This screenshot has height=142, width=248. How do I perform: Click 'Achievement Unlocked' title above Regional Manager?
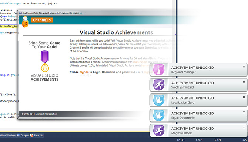point(192,68)
